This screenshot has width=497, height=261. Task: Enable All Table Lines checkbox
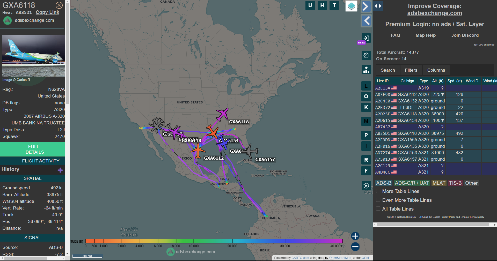coord(378,208)
